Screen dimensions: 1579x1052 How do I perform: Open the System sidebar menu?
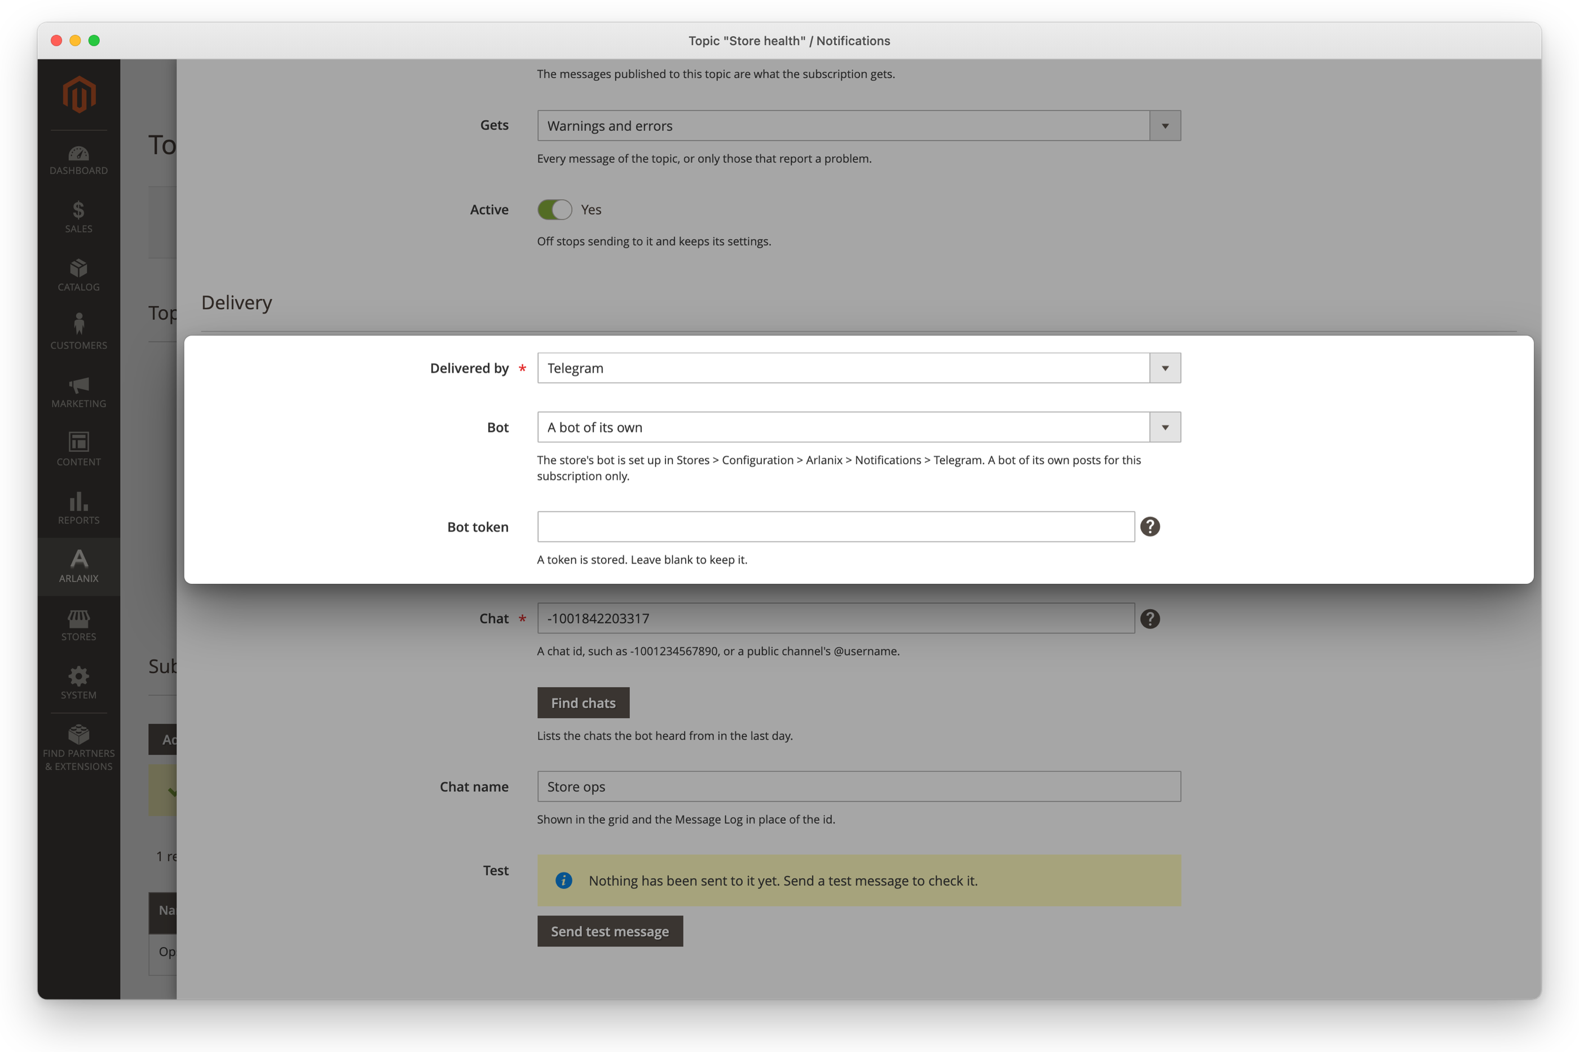click(x=78, y=684)
